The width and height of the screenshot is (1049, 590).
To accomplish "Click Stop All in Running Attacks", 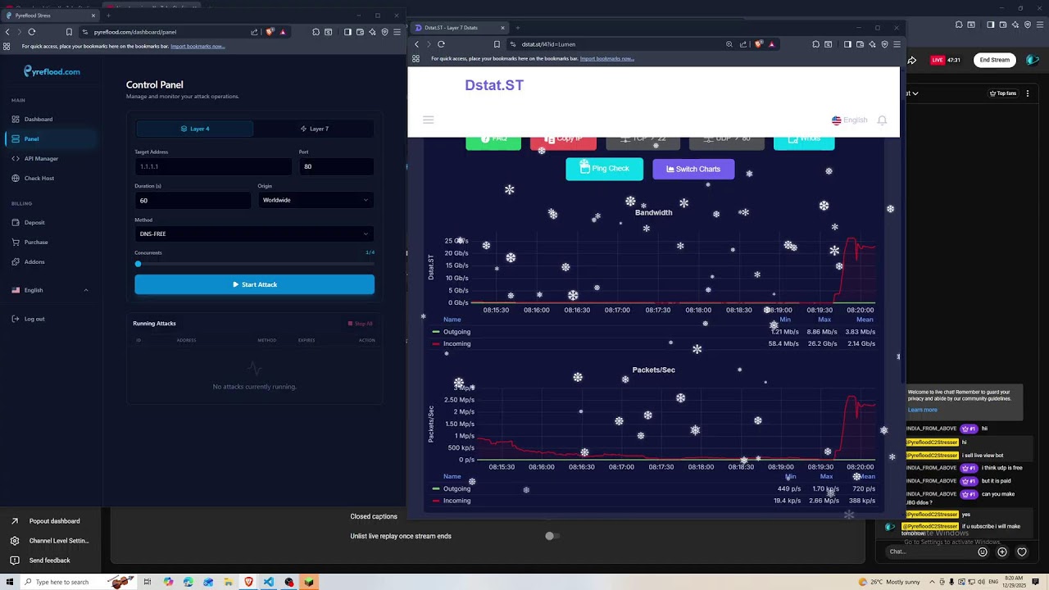I will pyautogui.click(x=361, y=324).
